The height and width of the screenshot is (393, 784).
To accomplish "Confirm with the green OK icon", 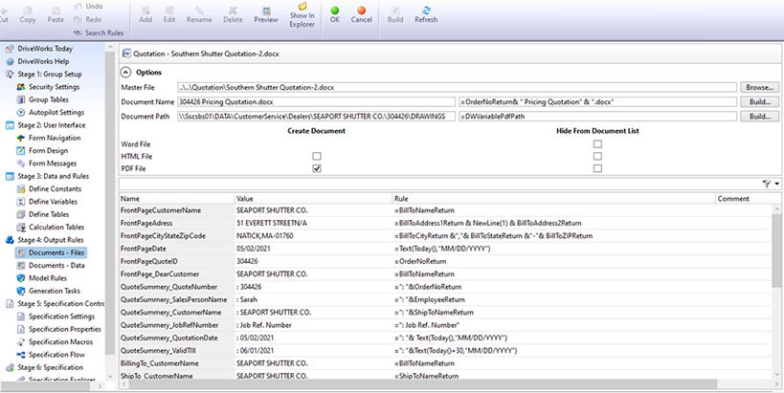I will pos(334,11).
